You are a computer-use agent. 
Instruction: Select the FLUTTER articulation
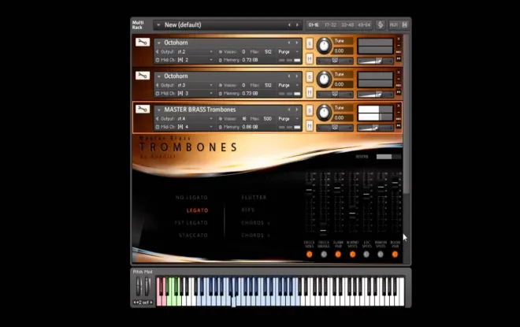(x=254, y=198)
